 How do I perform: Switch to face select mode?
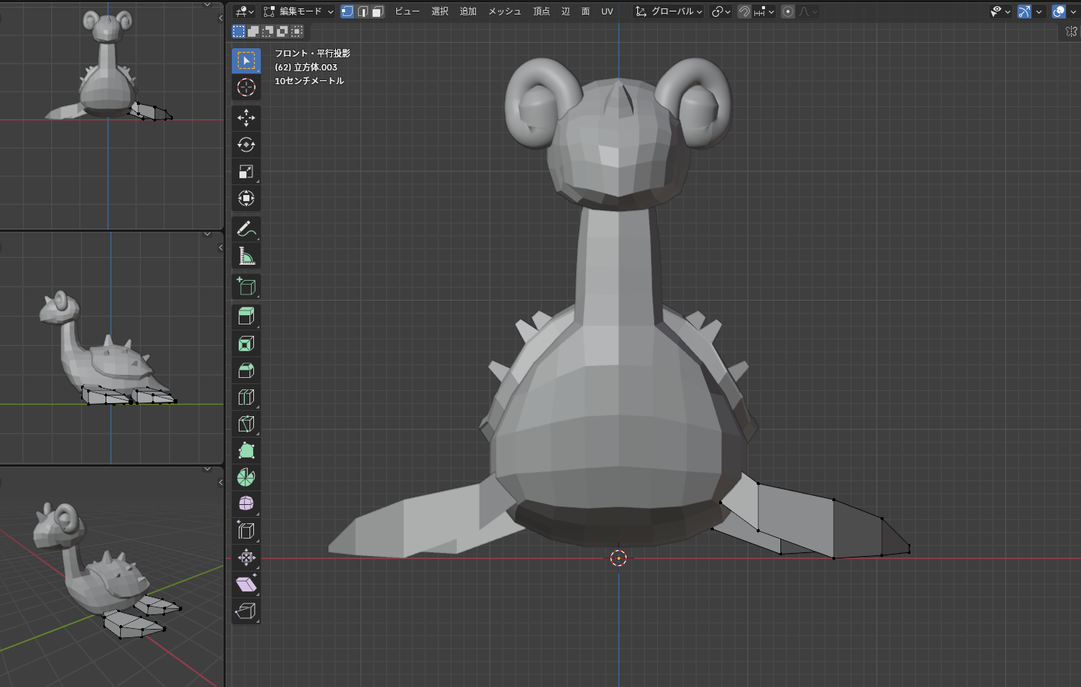377,11
